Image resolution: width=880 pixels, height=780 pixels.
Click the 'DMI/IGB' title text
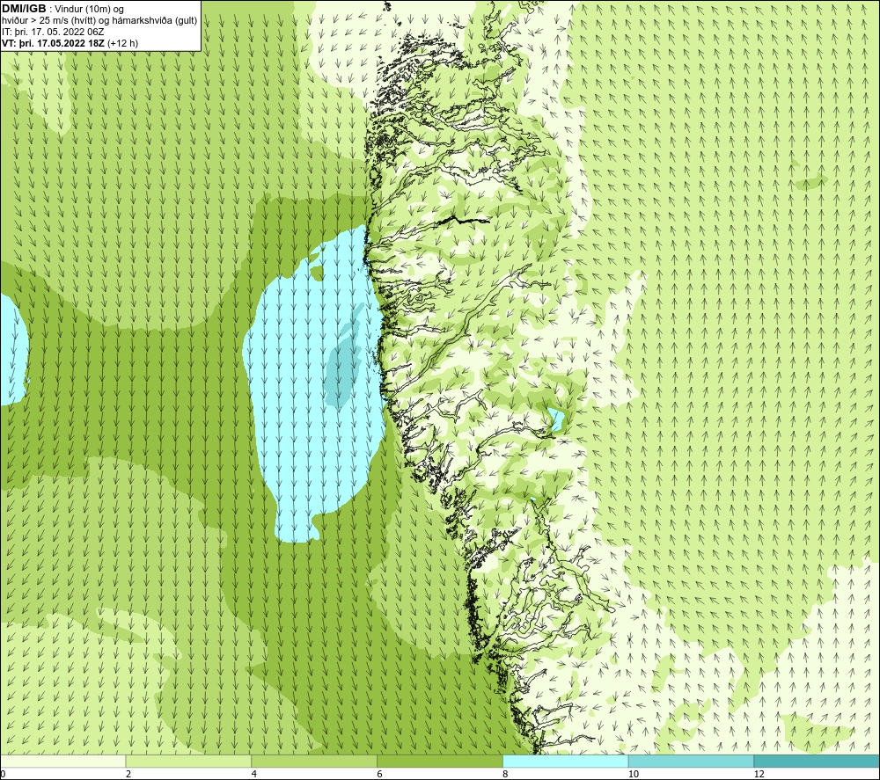(24, 9)
